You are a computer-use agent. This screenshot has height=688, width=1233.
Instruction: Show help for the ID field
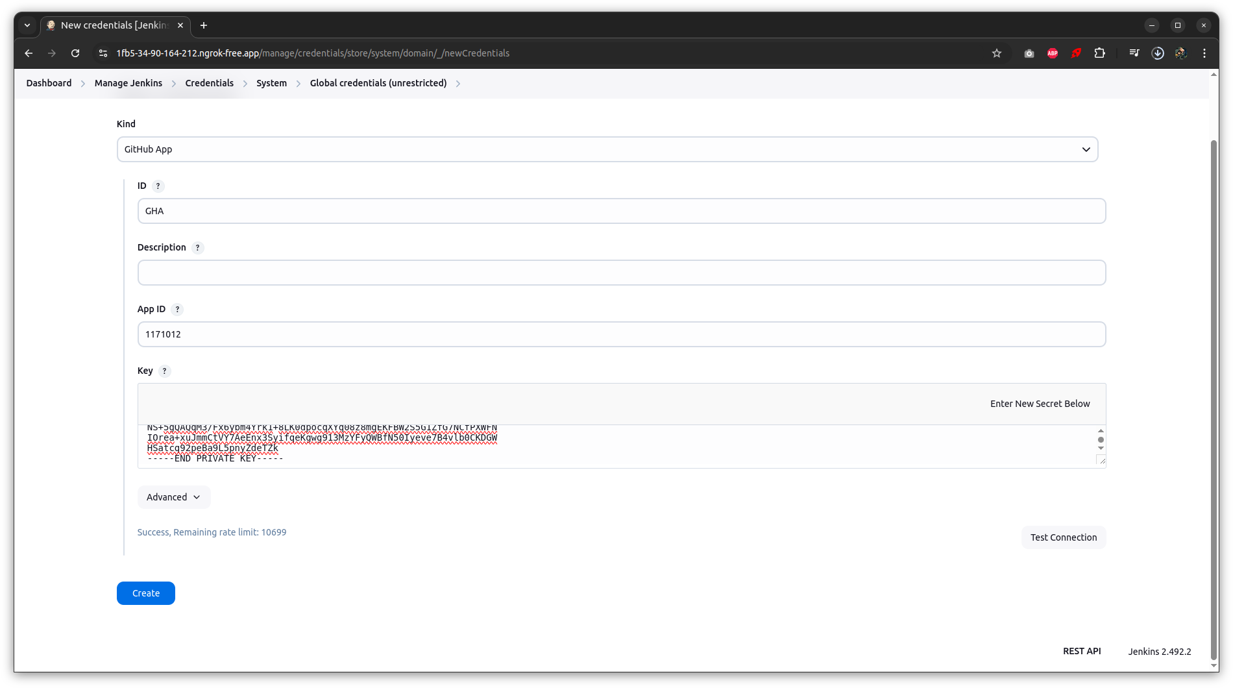click(x=158, y=186)
